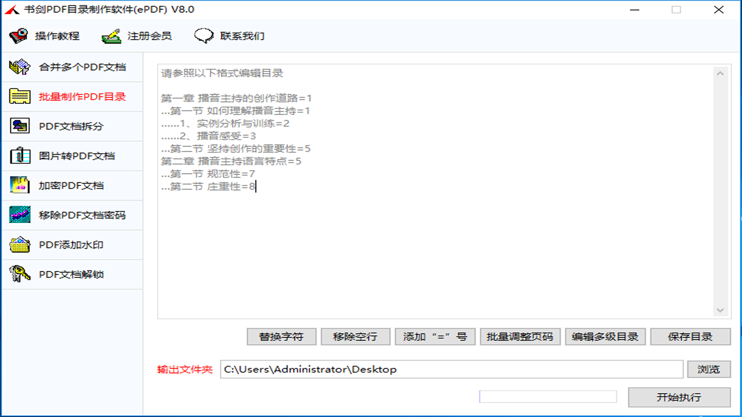Open the 编辑多级目录 editor

(605, 336)
